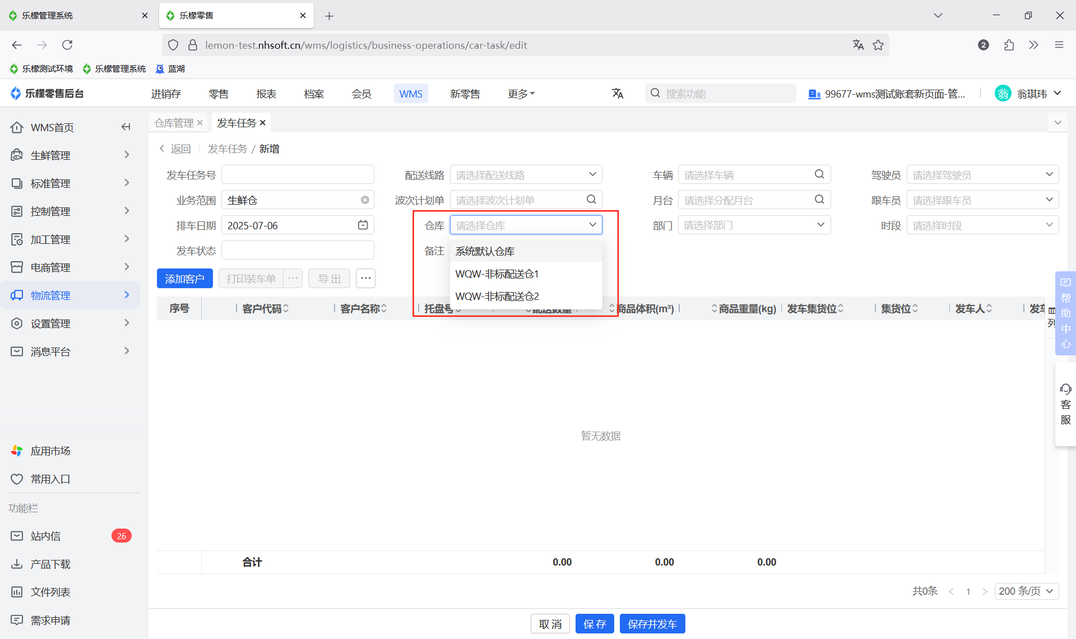Image resolution: width=1076 pixels, height=639 pixels.
Task: Click the language switch icon in header
Action: tap(618, 94)
